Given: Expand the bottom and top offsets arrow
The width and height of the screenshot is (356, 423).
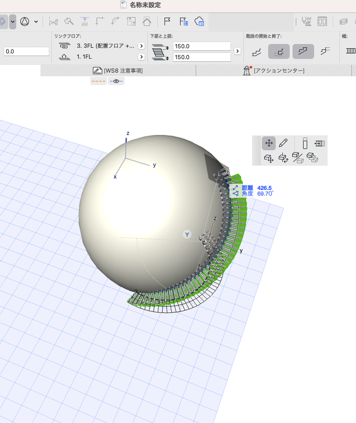Looking at the screenshot, I should 237,51.
